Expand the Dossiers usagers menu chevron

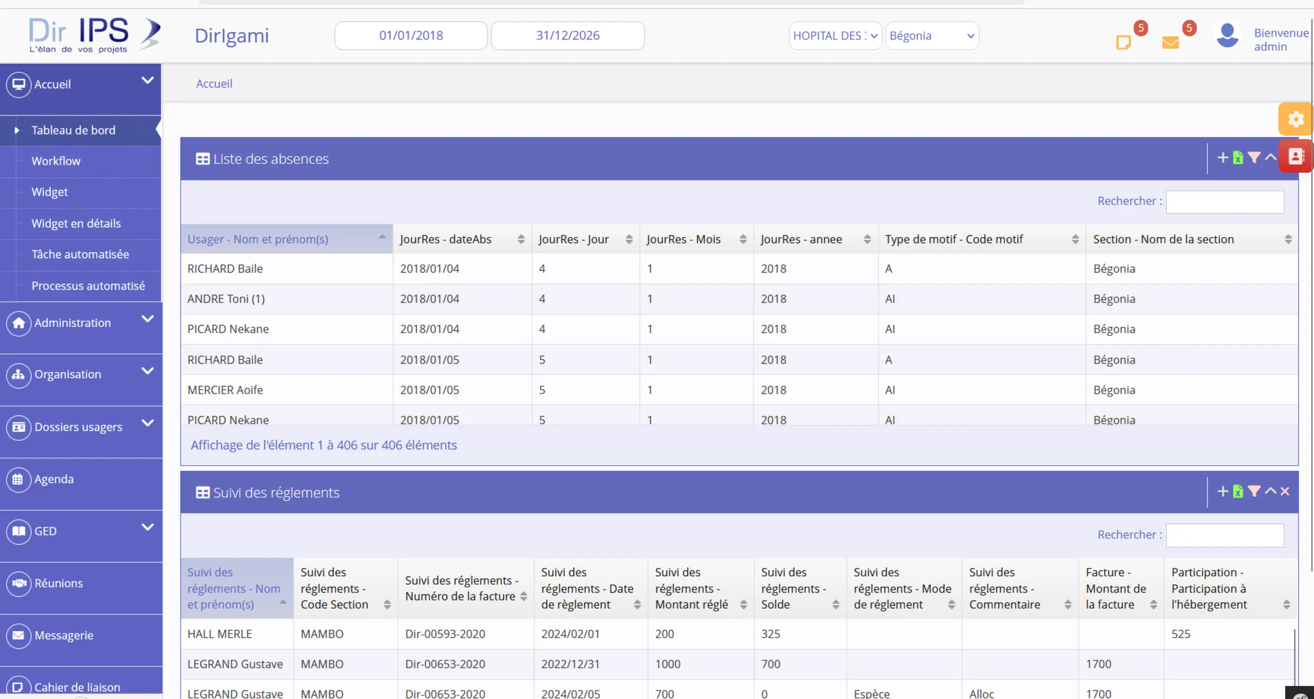(147, 423)
